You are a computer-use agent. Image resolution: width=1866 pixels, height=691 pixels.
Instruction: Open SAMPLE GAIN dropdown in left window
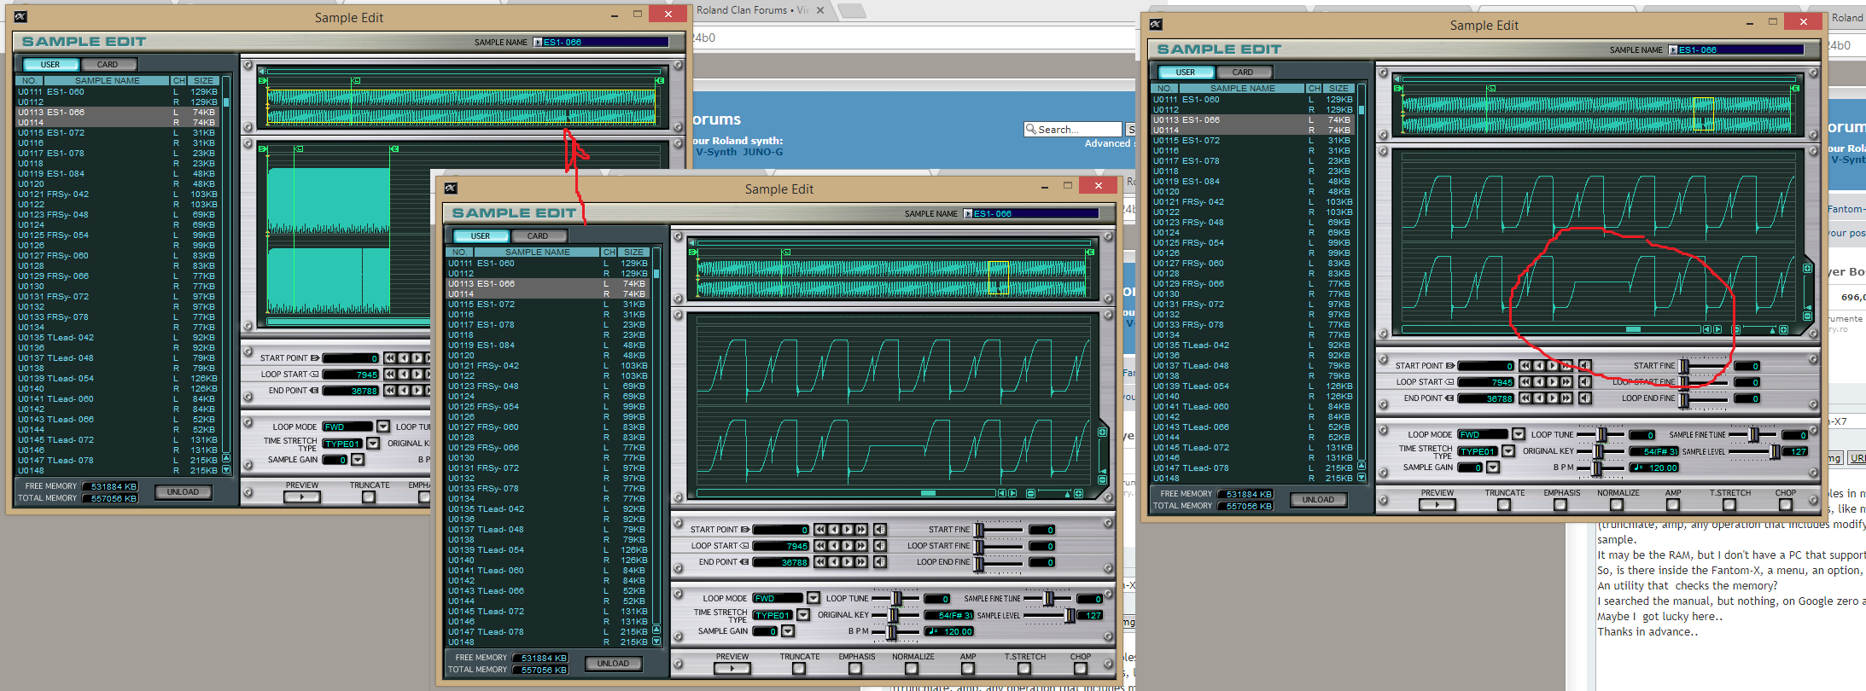click(358, 460)
